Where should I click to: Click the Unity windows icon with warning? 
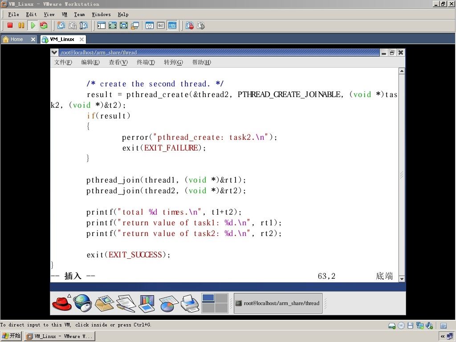point(135,25)
